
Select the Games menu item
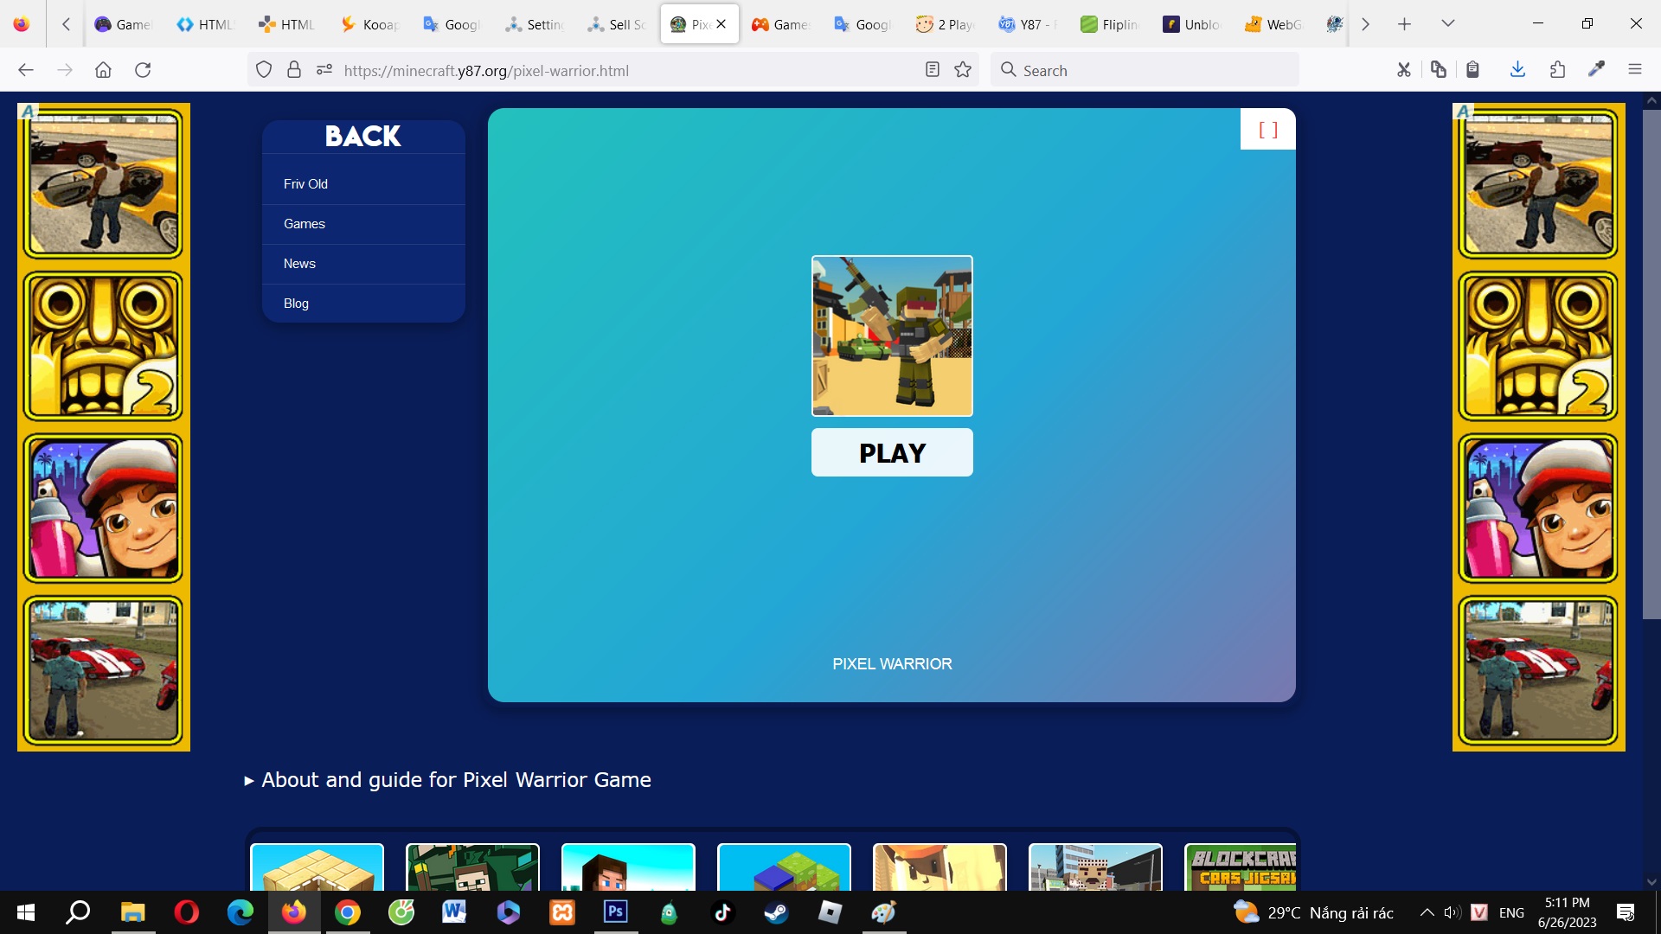coord(305,224)
